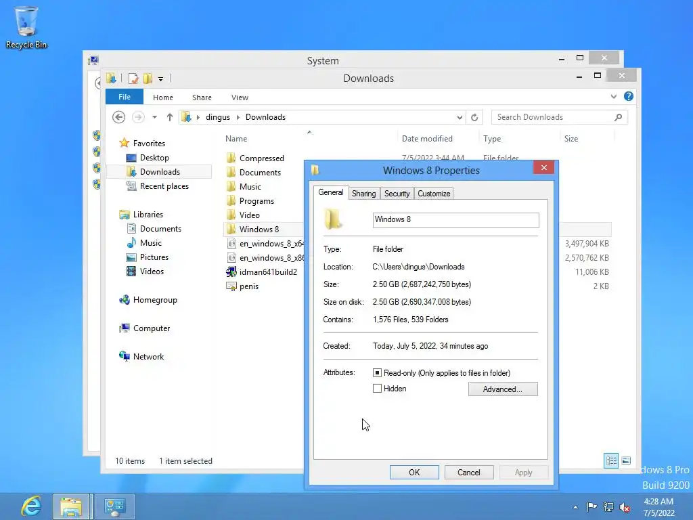Image resolution: width=693 pixels, height=520 pixels.
Task: Select Computer in the navigation pane
Action: coord(152,328)
